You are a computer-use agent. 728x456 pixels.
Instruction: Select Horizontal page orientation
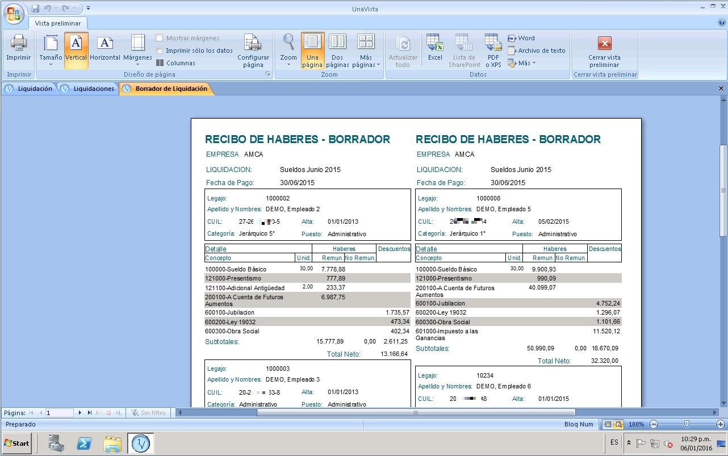point(105,49)
